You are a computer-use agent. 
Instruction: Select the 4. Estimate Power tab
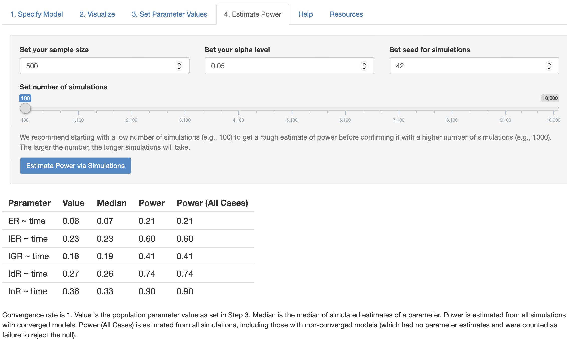252,14
